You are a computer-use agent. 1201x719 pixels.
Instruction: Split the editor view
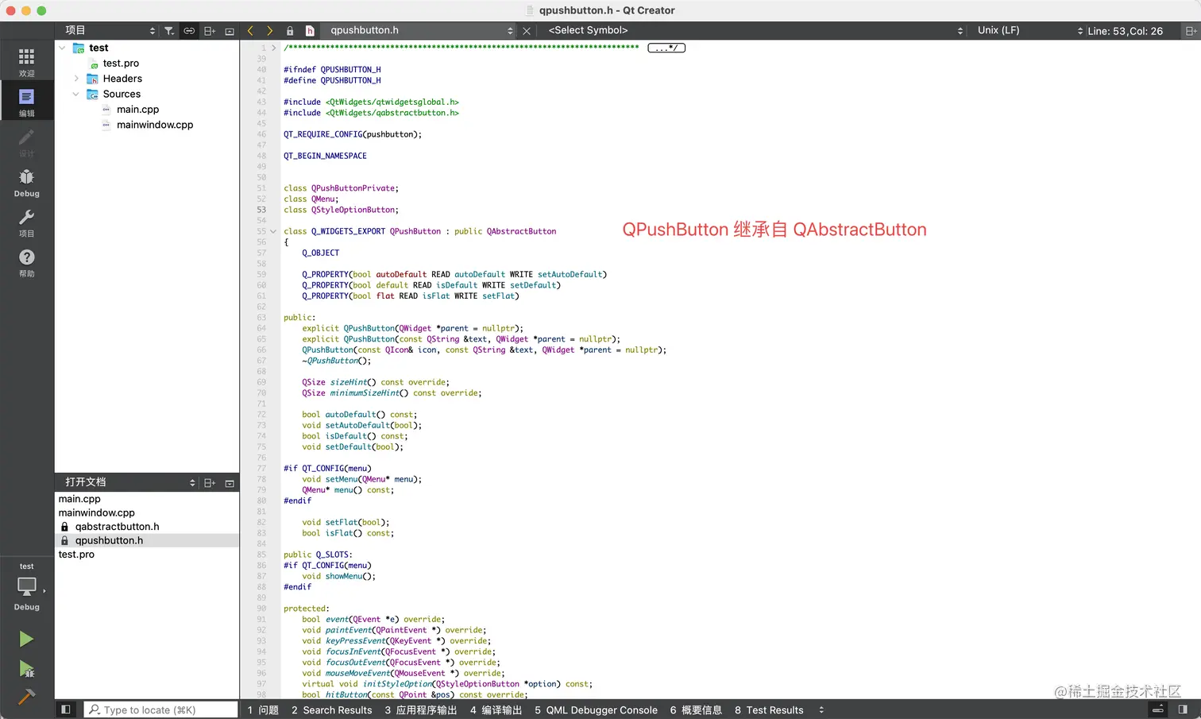pos(1191,31)
